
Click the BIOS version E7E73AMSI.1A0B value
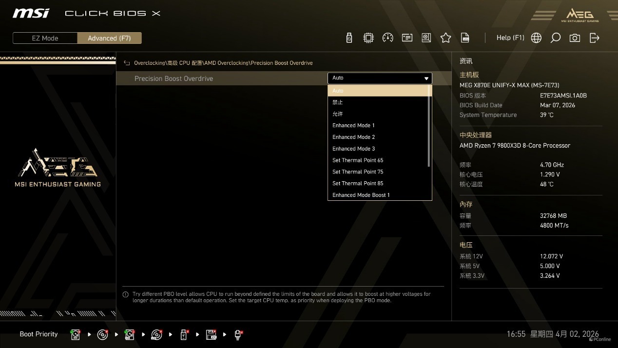pos(563,96)
